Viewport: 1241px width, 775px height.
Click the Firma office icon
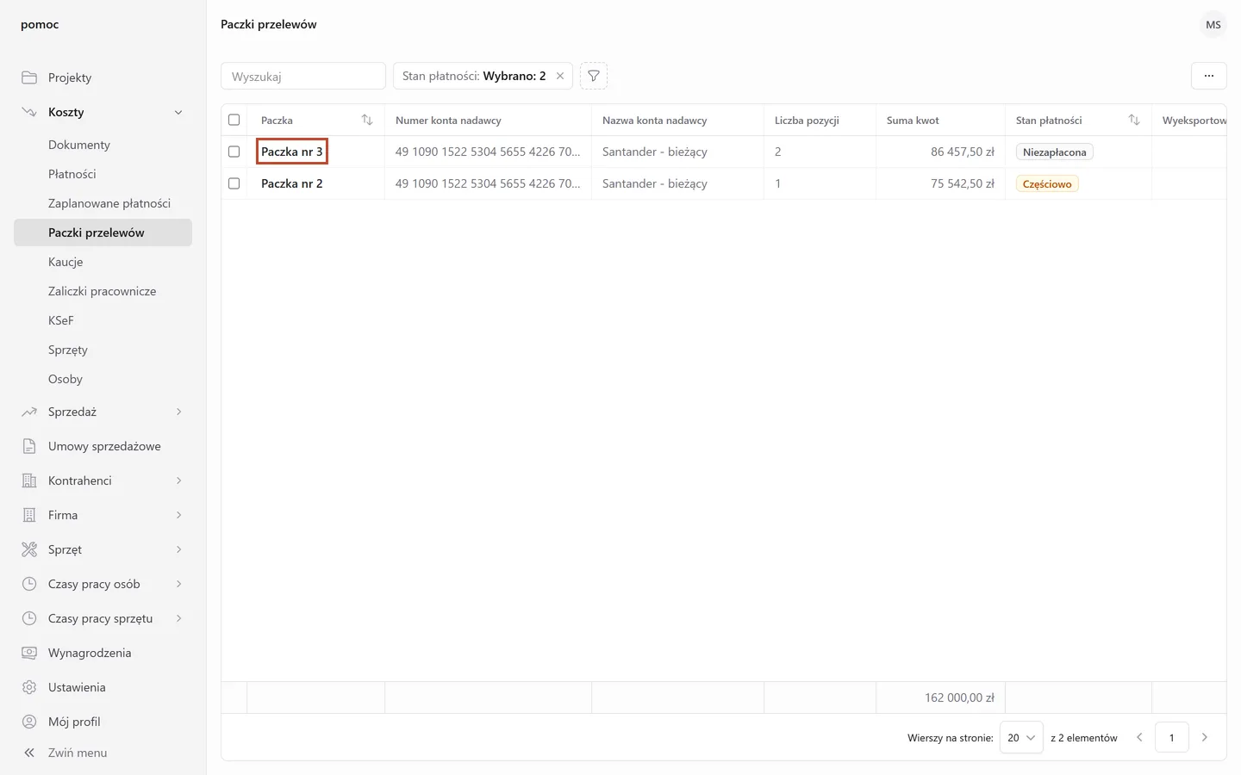(x=29, y=515)
